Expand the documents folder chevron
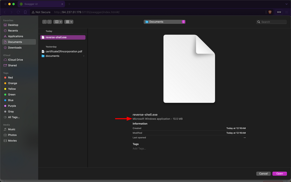The image size is (291, 182). point(83,56)
